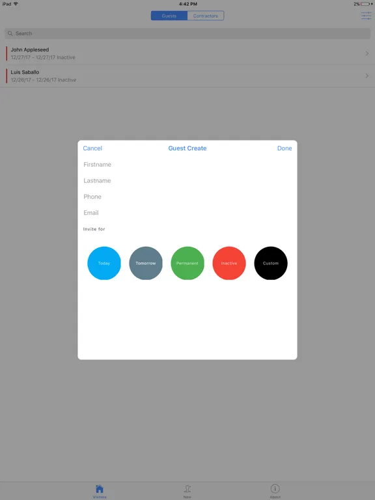This screenshot has height=500, width=375.
Task: Tap the Wi-Fi status icon
Action: tap(16, 4)
